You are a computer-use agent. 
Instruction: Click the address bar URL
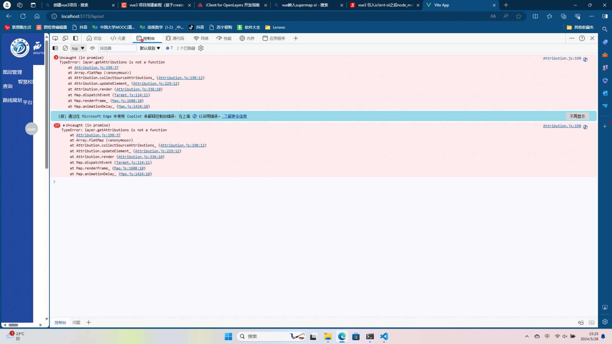click(82, 16)
